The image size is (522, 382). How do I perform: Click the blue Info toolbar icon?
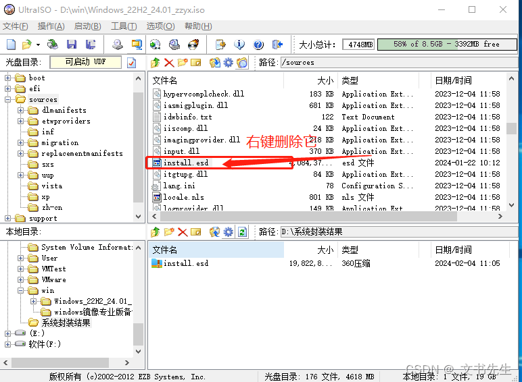[239, 44]
